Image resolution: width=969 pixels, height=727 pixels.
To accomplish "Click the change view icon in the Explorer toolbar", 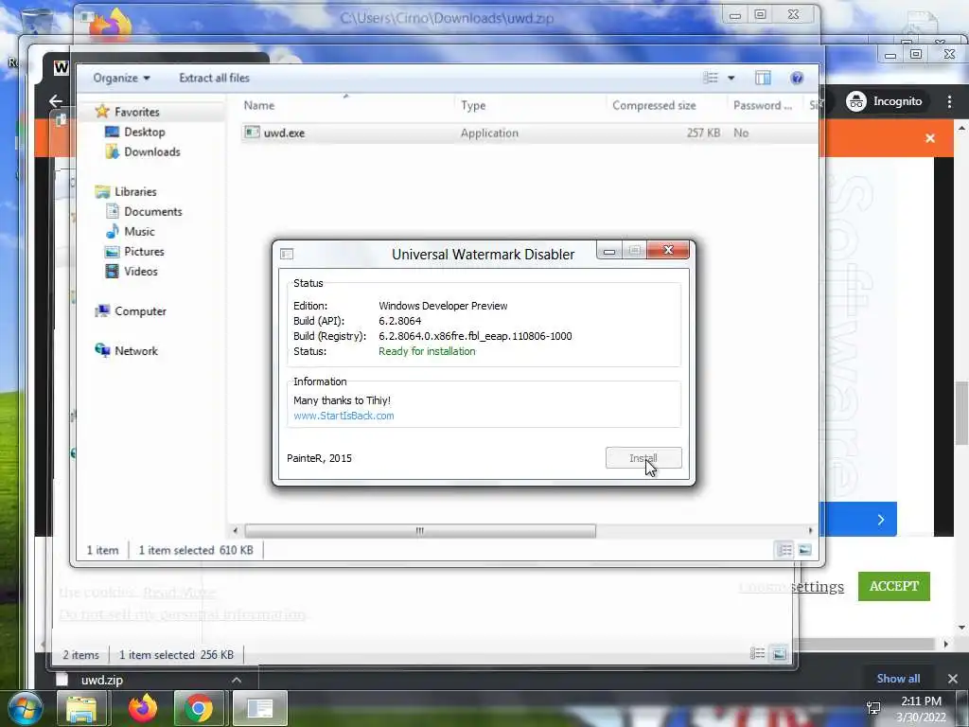I will [711, 78].
